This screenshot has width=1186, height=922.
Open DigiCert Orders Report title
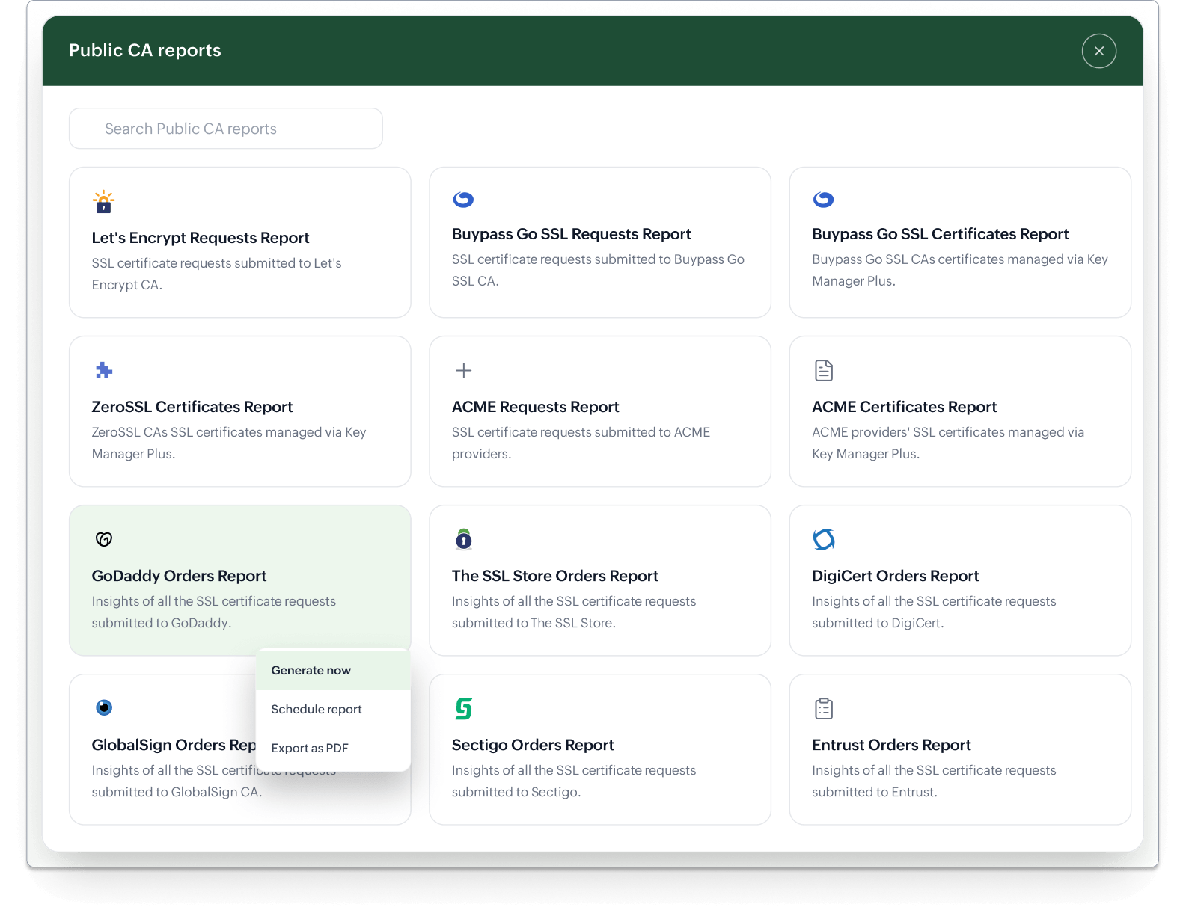[896, 576]
